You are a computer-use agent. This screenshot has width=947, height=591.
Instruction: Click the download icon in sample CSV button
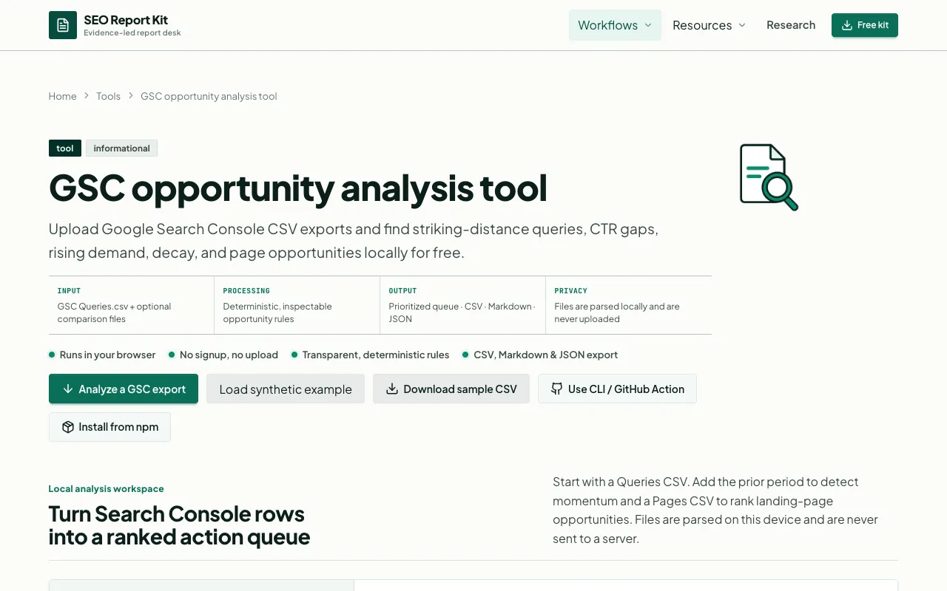click(x=392, y=389)
